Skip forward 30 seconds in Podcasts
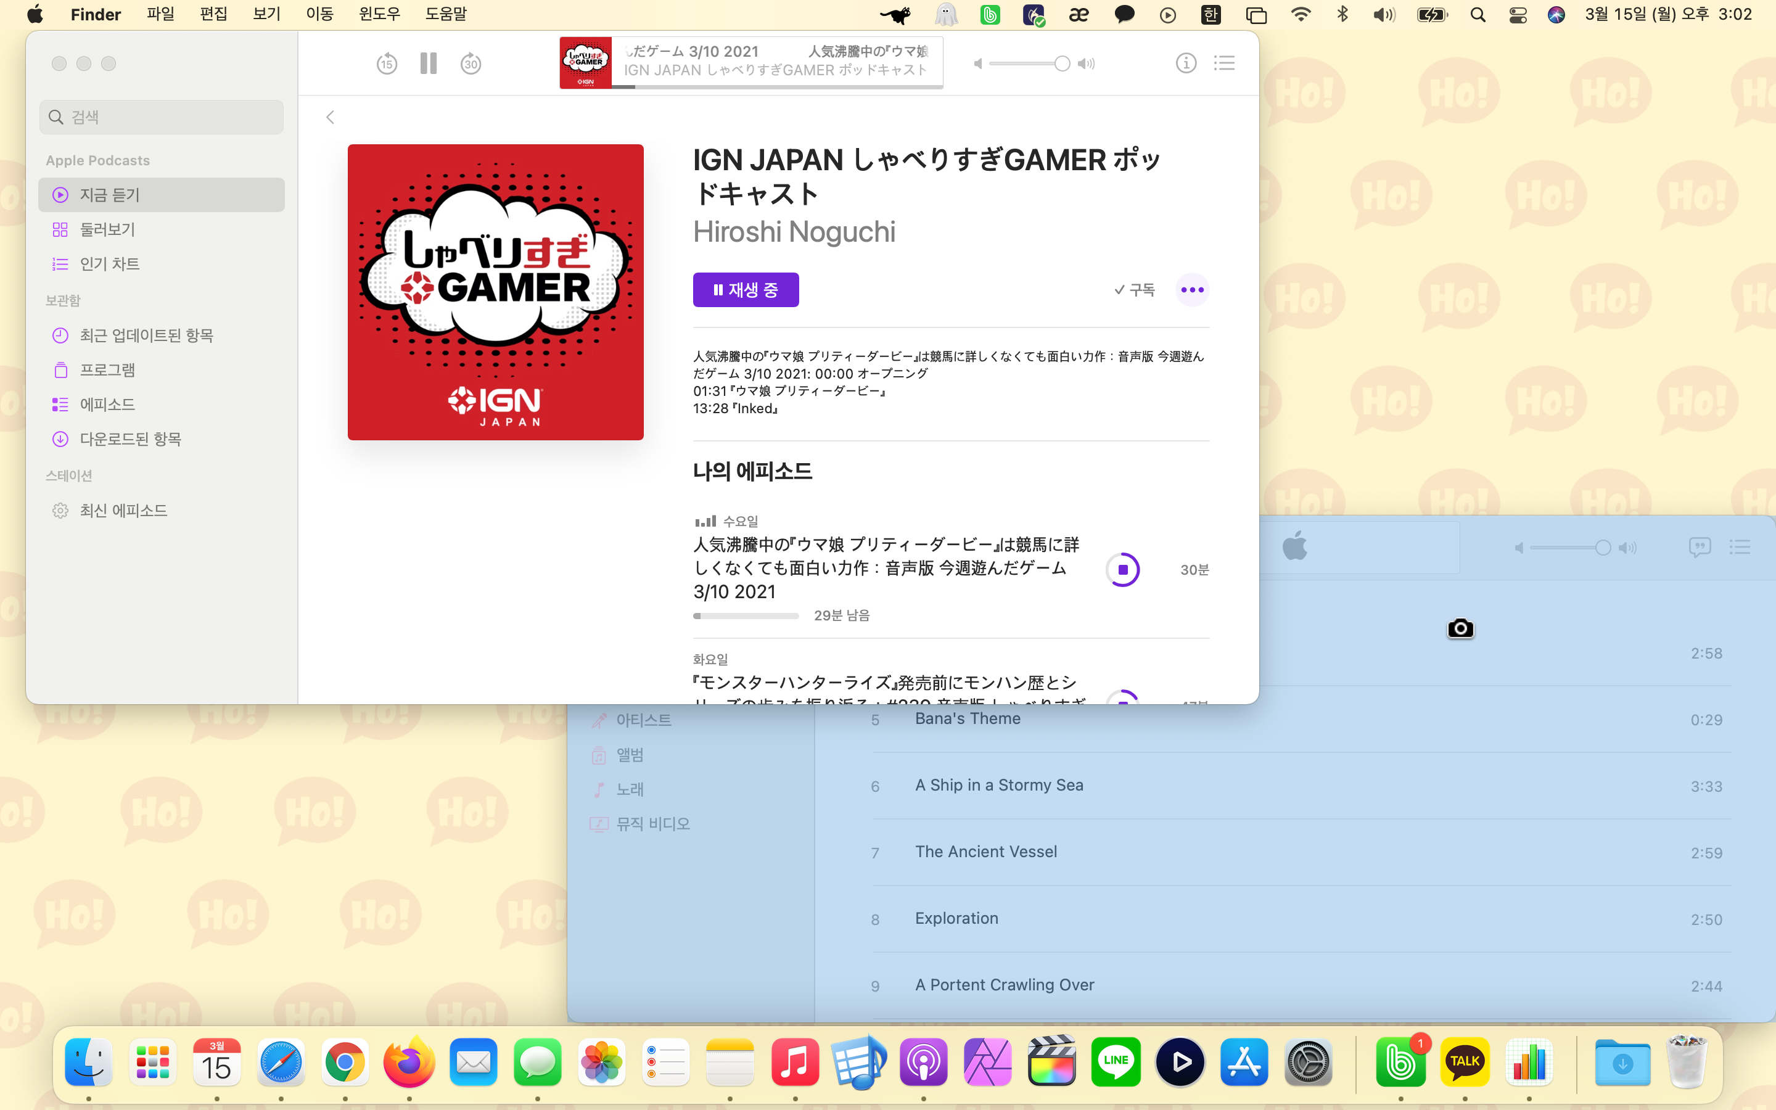This screenshot has width=1776, height=1110. click(471, 64)
